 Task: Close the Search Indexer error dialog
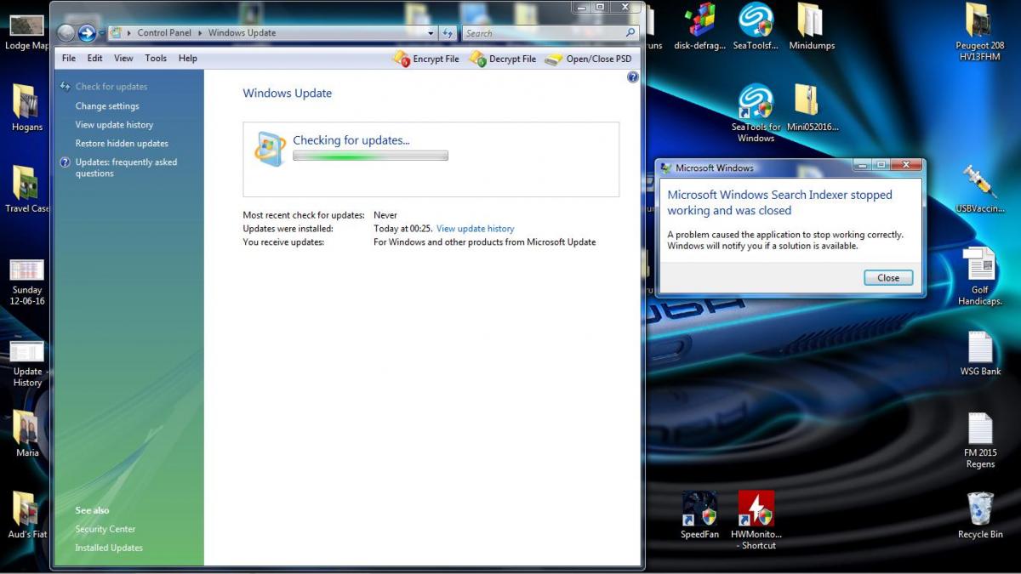pos(888,278)
